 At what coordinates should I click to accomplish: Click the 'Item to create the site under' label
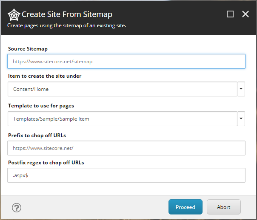click(x=45, y=76)
